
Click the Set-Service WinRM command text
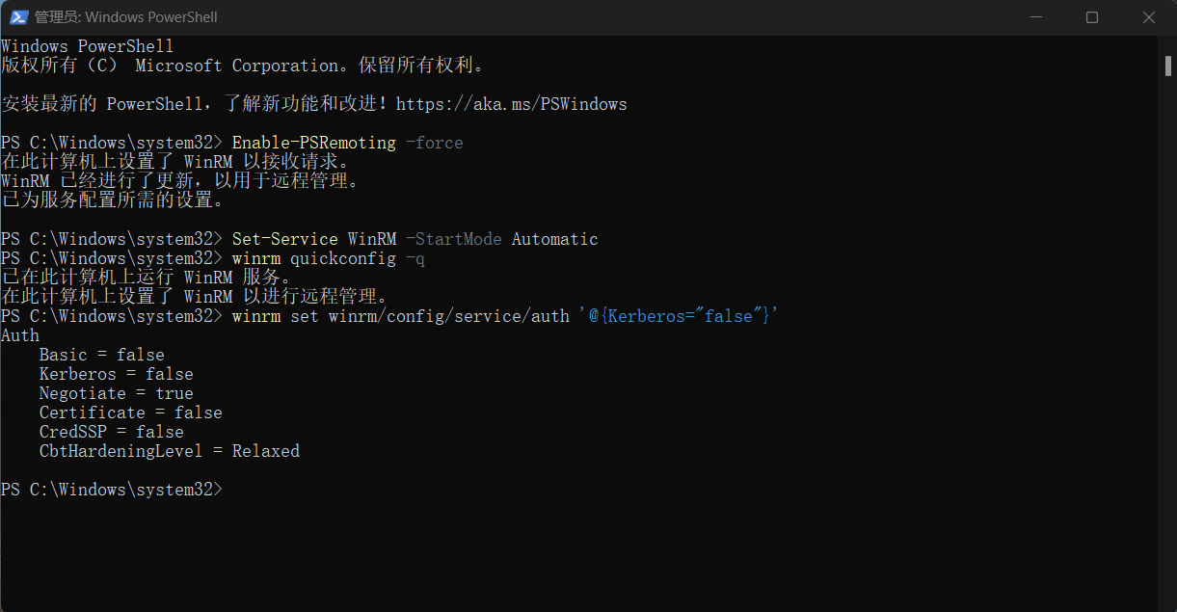coord(314,239)
